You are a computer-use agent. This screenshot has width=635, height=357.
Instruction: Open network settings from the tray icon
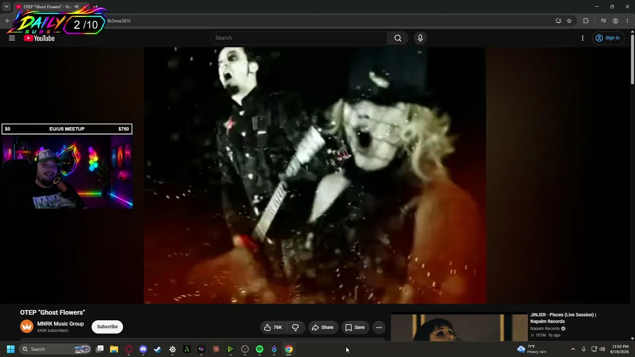coord(594,349)
